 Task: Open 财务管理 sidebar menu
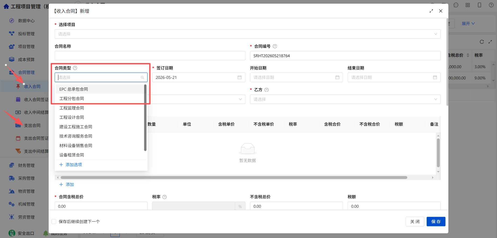[x=26, y=165]
